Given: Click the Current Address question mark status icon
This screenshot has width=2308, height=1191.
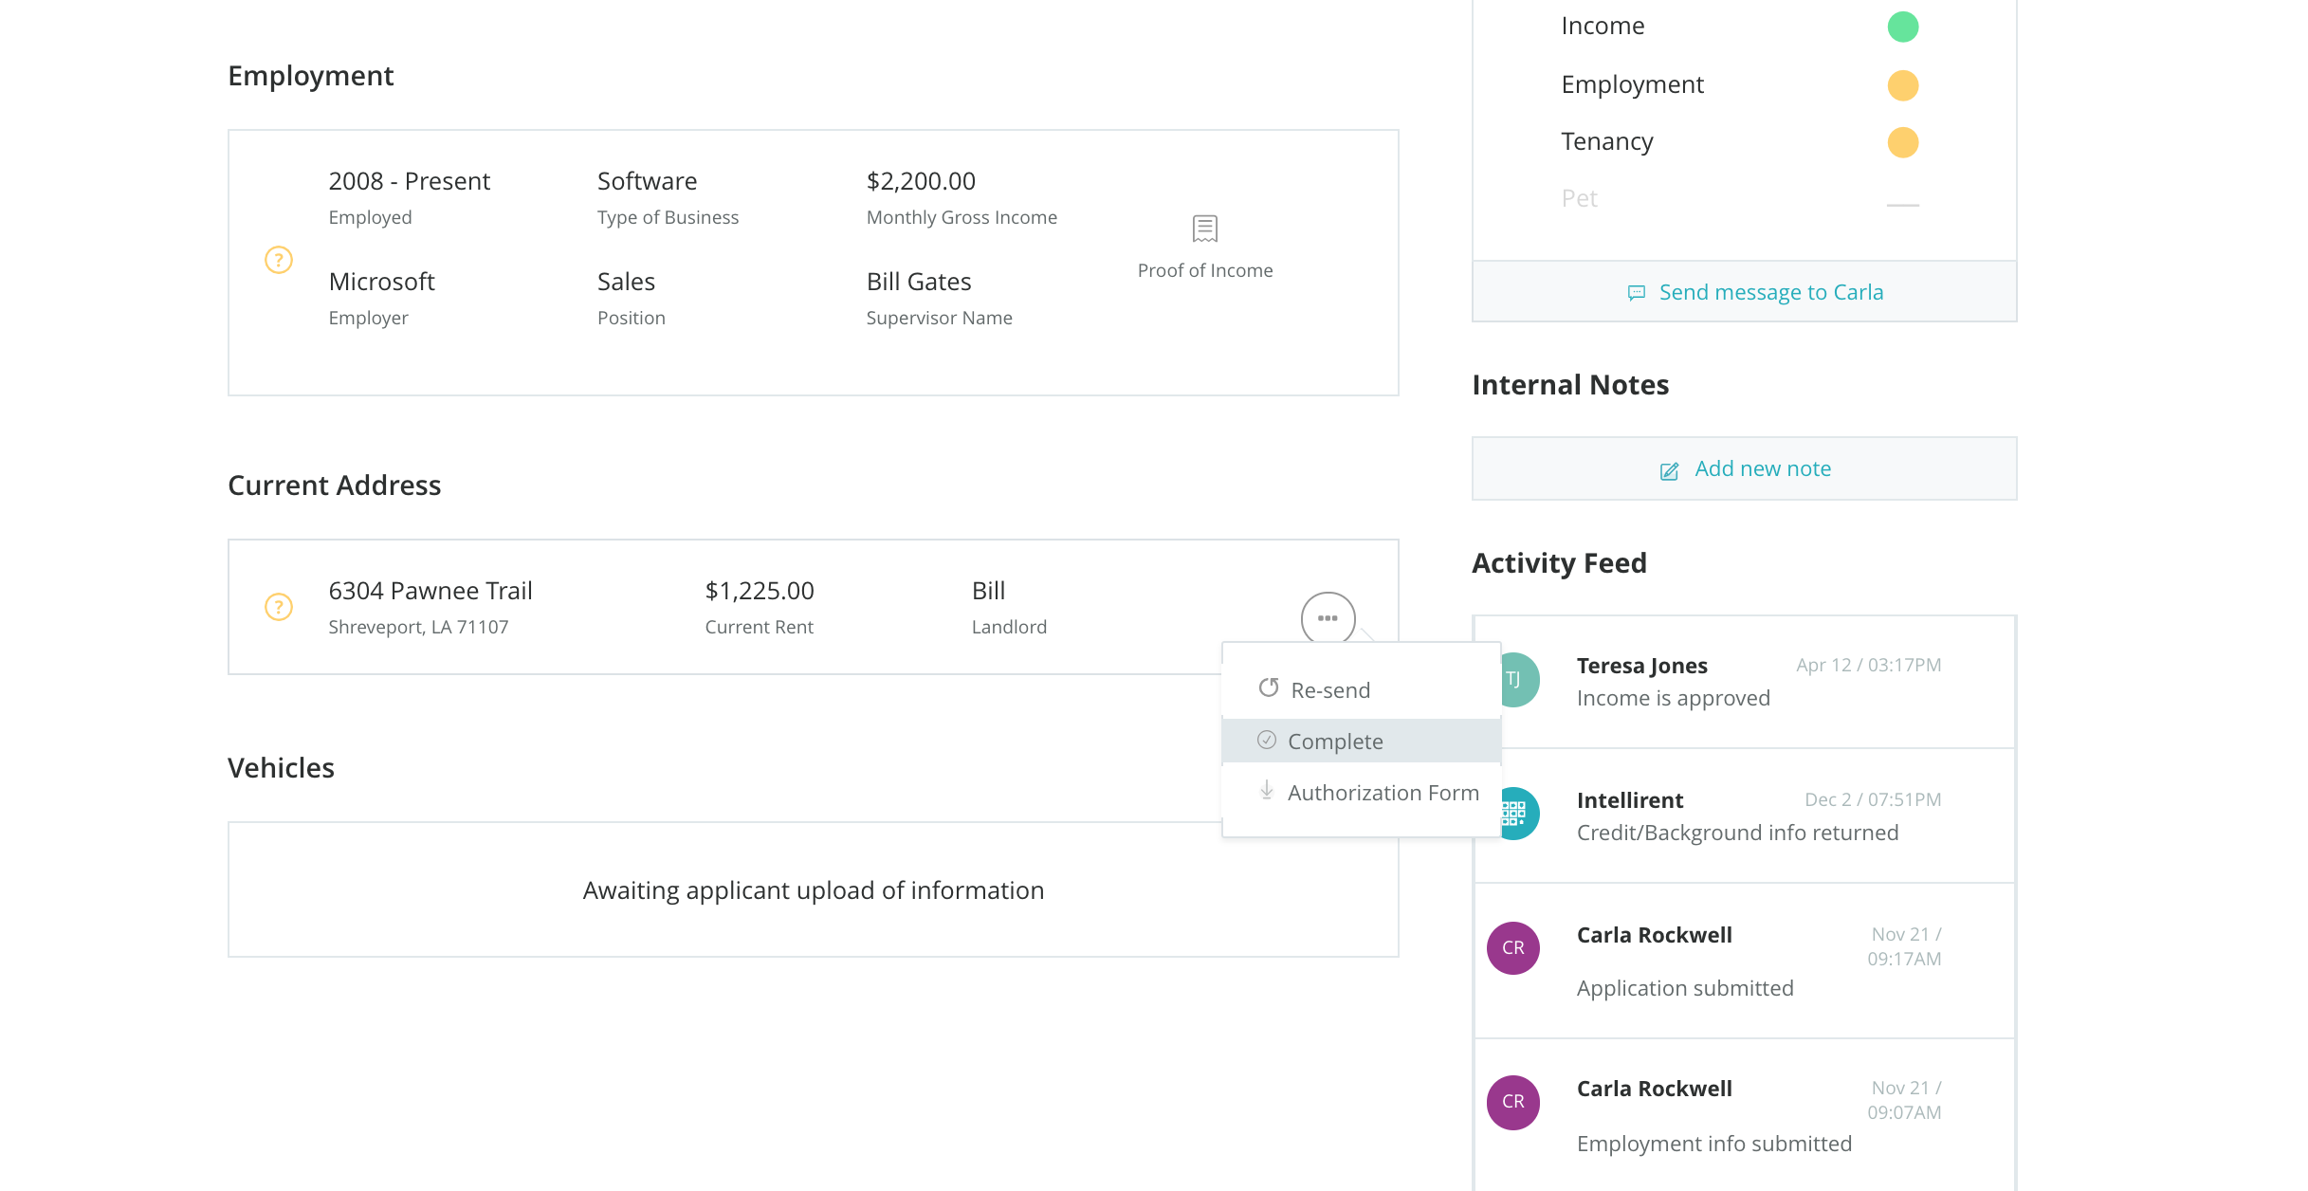Looking at the screenshot, I should (278, 607).
